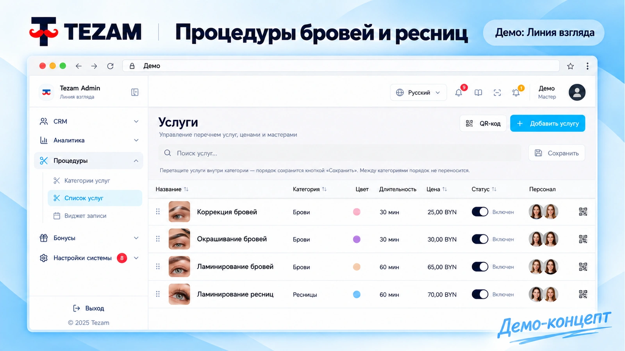Screen dimensions: 625x351
Task: Turn off the Ламинирование ресниц status switch
Action: 480,294
